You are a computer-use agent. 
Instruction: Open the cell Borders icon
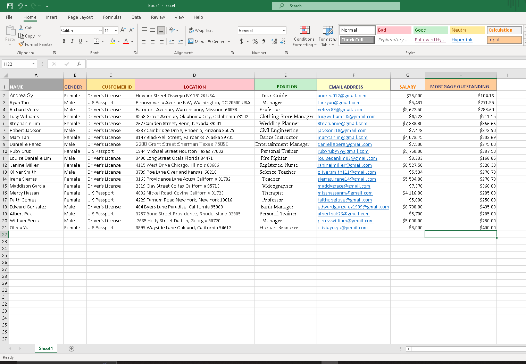pos(97,41)
